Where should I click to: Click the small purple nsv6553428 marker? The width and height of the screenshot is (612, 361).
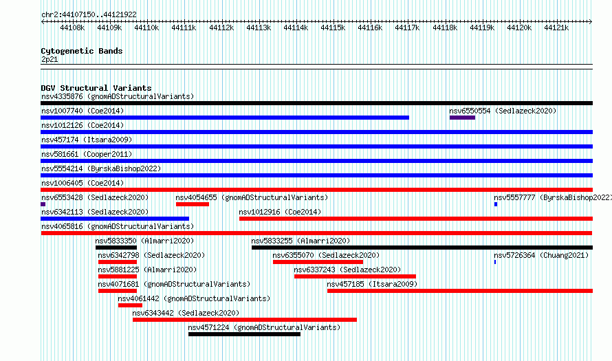coord(43,204)
